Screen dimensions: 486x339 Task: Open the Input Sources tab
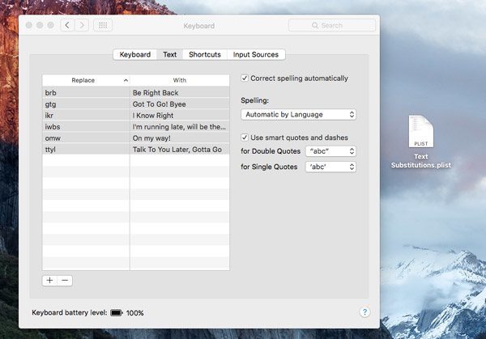pos(256,54)
